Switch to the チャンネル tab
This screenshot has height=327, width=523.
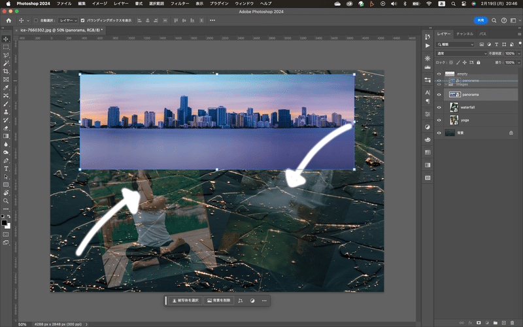465,34
